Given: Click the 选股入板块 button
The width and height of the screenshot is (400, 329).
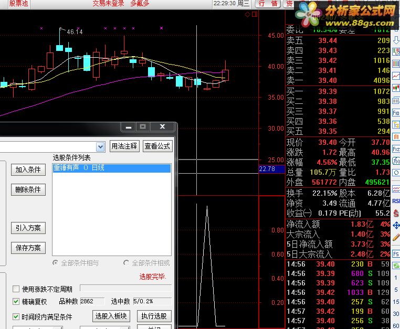Looking at the screenshot, I should 111,316.
